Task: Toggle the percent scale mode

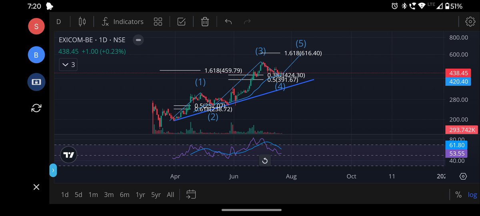Action: coord(458,195)
